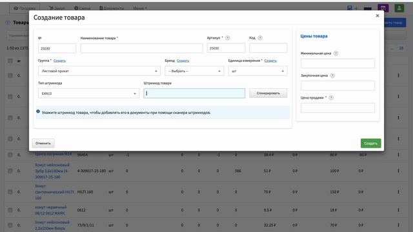Check the row checkbox for 4-309017-25-180
Image resolution: width=413 pixels, height=232 pixels.
click(10, 171)
